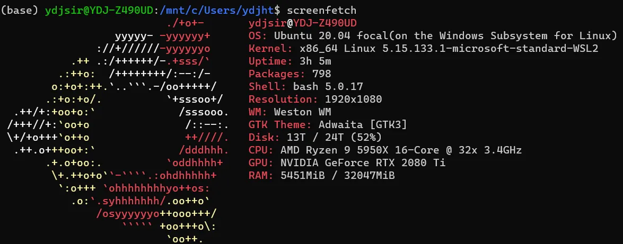Click the red 'Resolution:' label
Screen dimensions: 623x244
pos(280,100)
